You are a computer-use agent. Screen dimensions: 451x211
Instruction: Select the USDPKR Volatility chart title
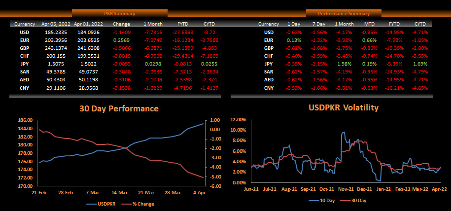(344, 107)
